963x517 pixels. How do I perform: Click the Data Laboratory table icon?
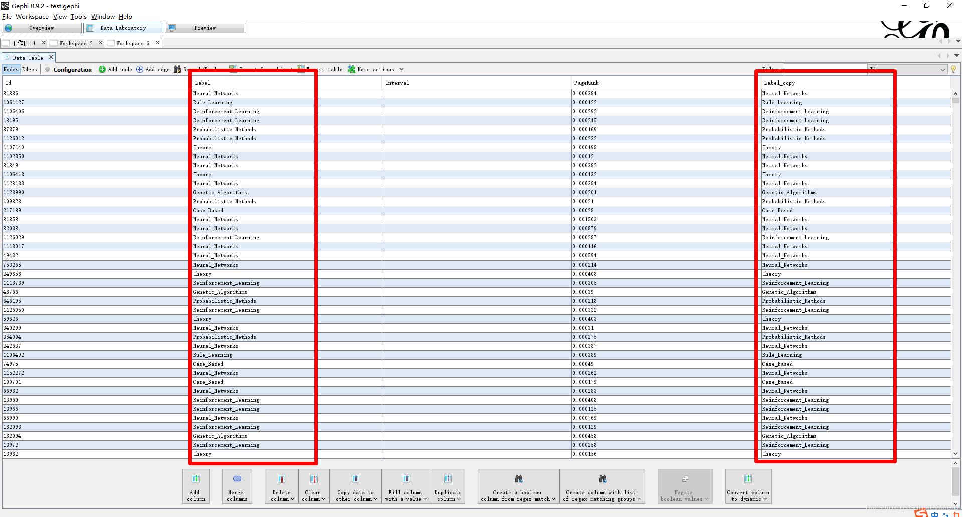(x=90, y=28)
